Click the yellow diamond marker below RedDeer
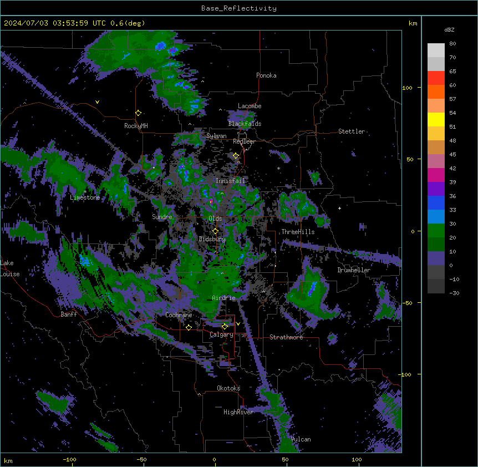 pyautogui.click(x=236, y=156)
